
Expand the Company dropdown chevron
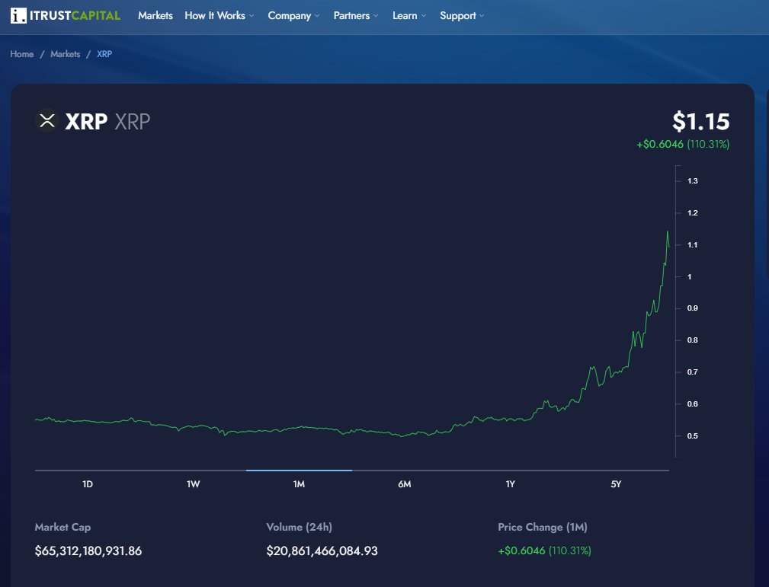click(317, 16)
